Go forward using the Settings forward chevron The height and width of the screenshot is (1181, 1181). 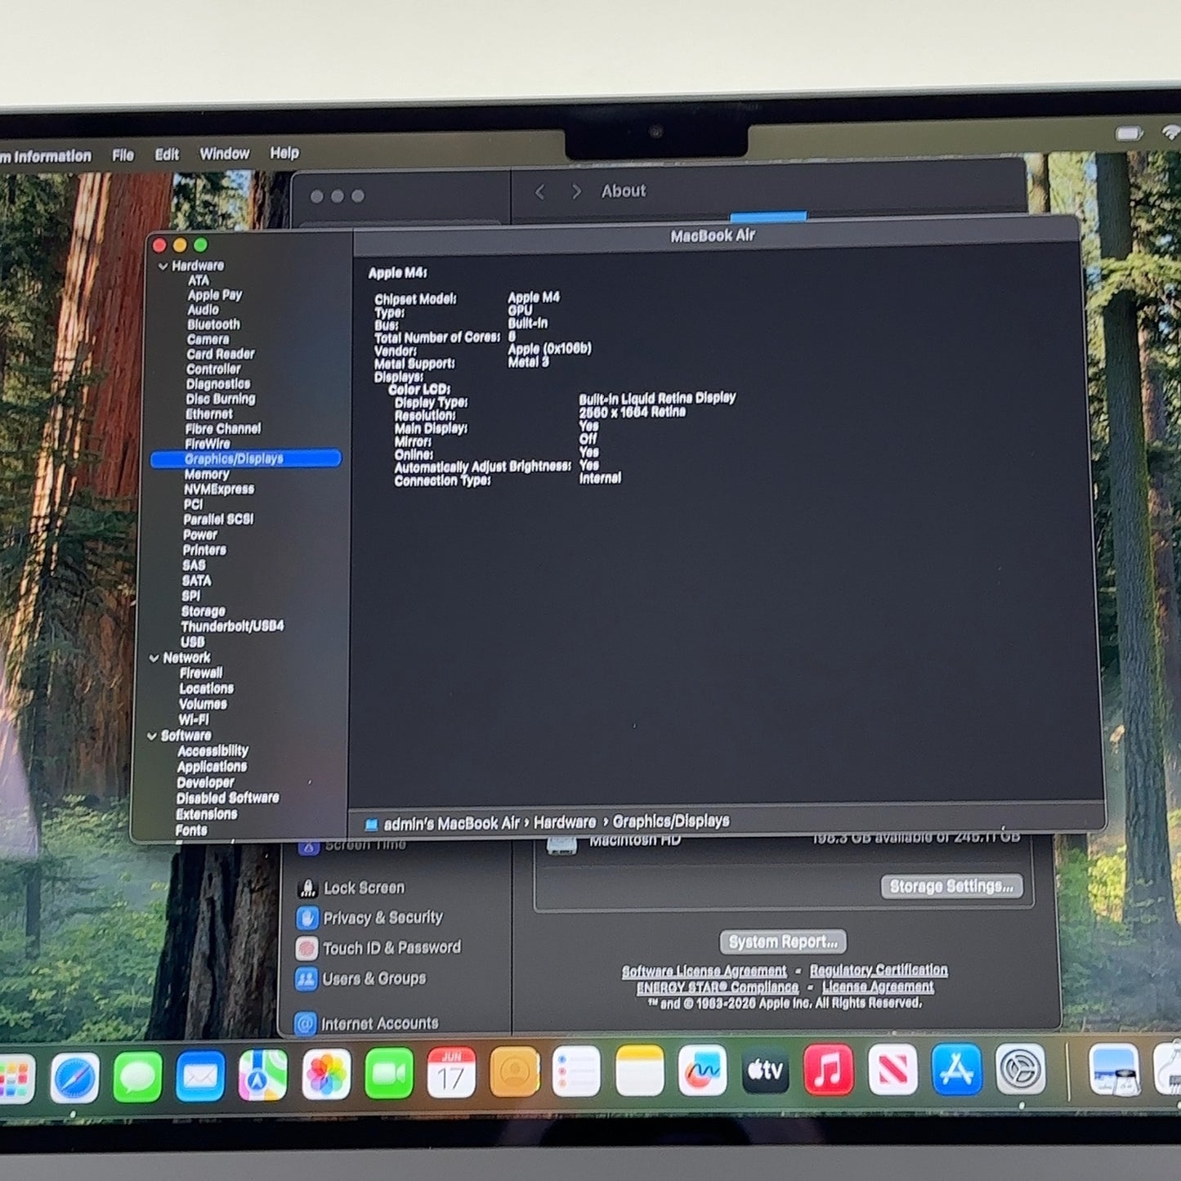(577, 191)
